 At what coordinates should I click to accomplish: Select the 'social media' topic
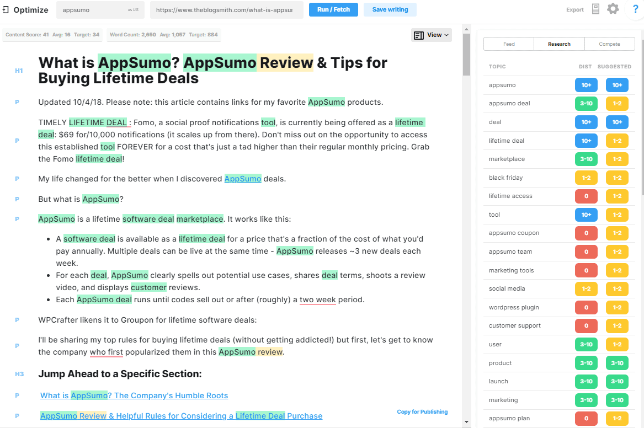coord(559,288)
